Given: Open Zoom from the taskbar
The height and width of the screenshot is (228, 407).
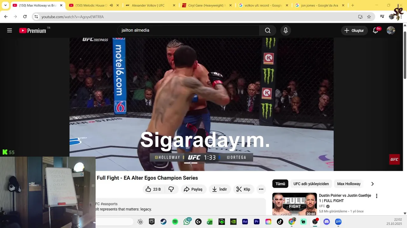Looking at the screenshot, I should point(338,222).
